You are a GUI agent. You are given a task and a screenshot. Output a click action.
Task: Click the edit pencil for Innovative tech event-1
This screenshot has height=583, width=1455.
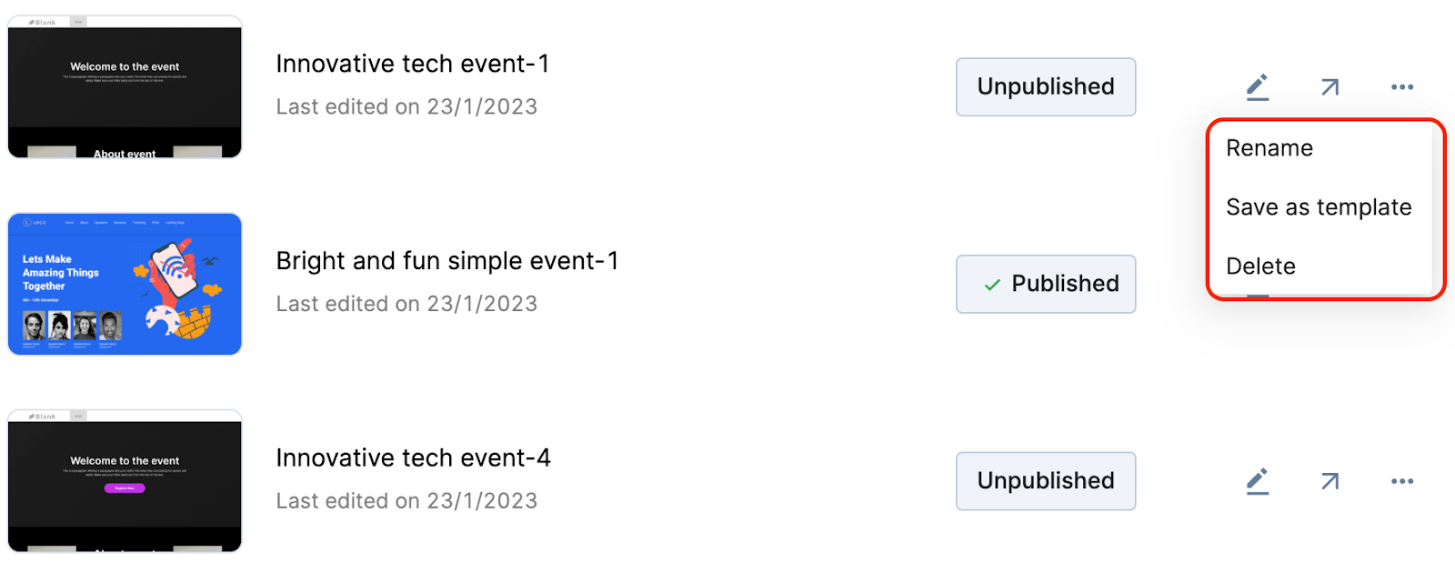[1258, 87]
